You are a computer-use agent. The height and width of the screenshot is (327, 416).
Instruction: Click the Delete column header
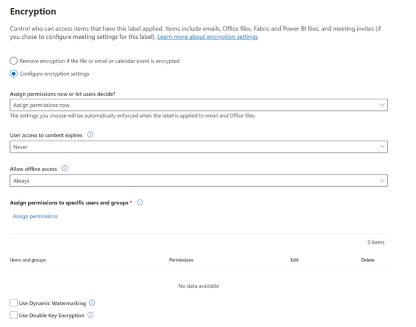pos(368,260)
